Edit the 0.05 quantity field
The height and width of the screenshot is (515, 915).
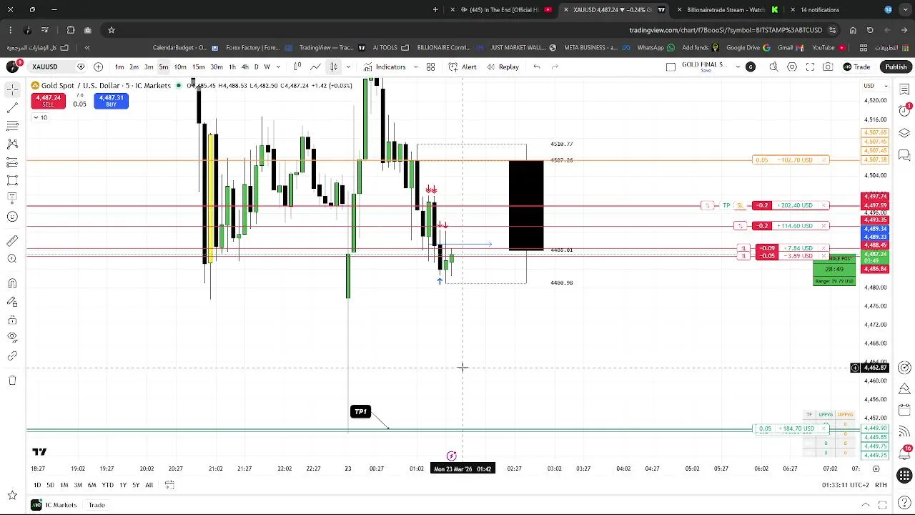click(x=79, y=104)
